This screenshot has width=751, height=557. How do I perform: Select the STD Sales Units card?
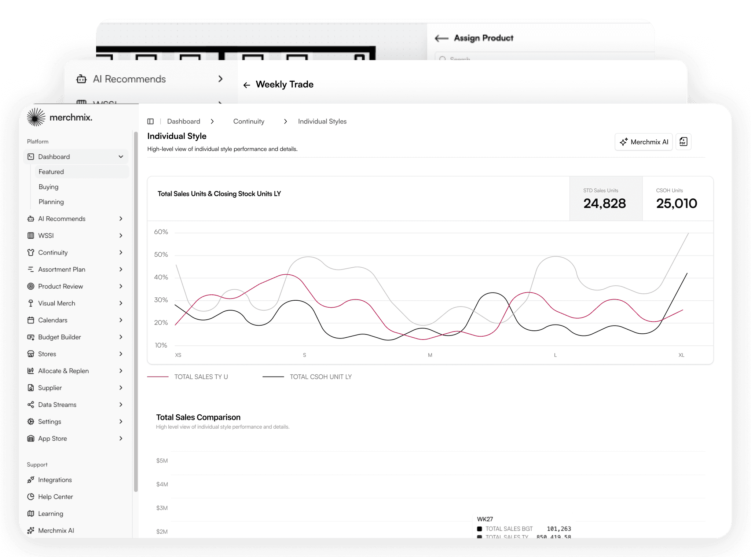point(605,199)
